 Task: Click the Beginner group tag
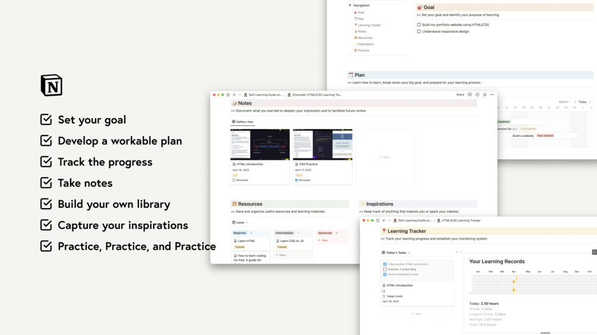(240, 233)
